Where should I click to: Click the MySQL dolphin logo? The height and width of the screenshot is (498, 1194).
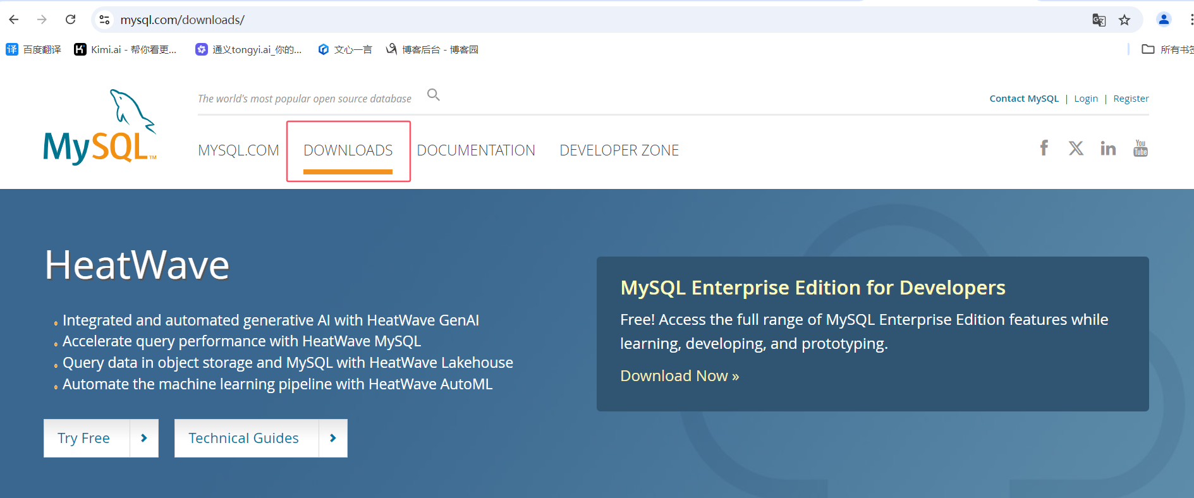point(100,127)
